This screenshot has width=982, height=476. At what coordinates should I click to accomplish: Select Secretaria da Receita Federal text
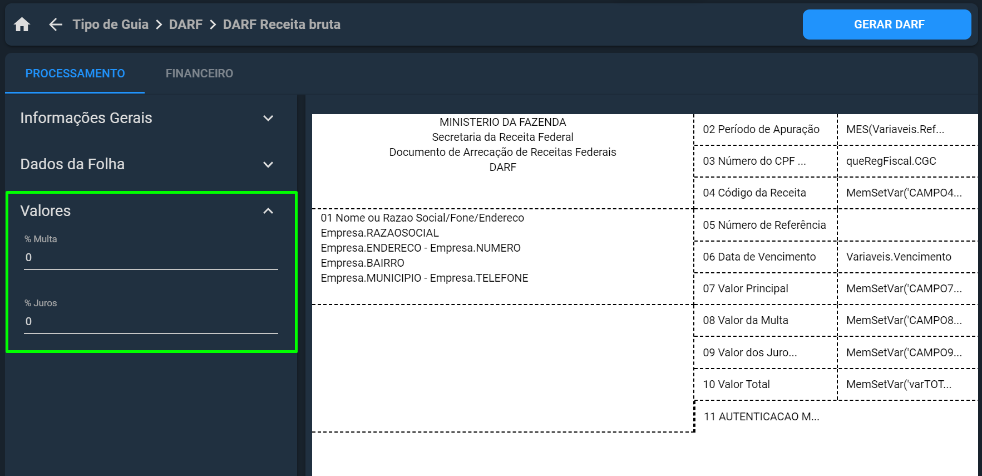point(502,137)
